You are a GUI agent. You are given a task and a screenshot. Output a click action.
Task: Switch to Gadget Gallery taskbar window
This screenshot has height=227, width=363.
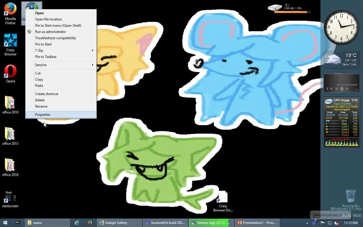point(119,223)
